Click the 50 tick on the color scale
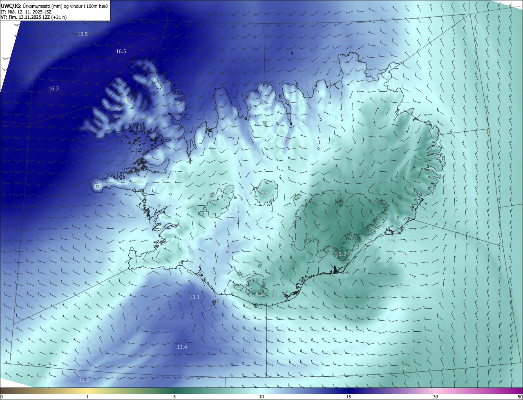The width and height of the screenshot is (523, 400). tap(520, 397)
